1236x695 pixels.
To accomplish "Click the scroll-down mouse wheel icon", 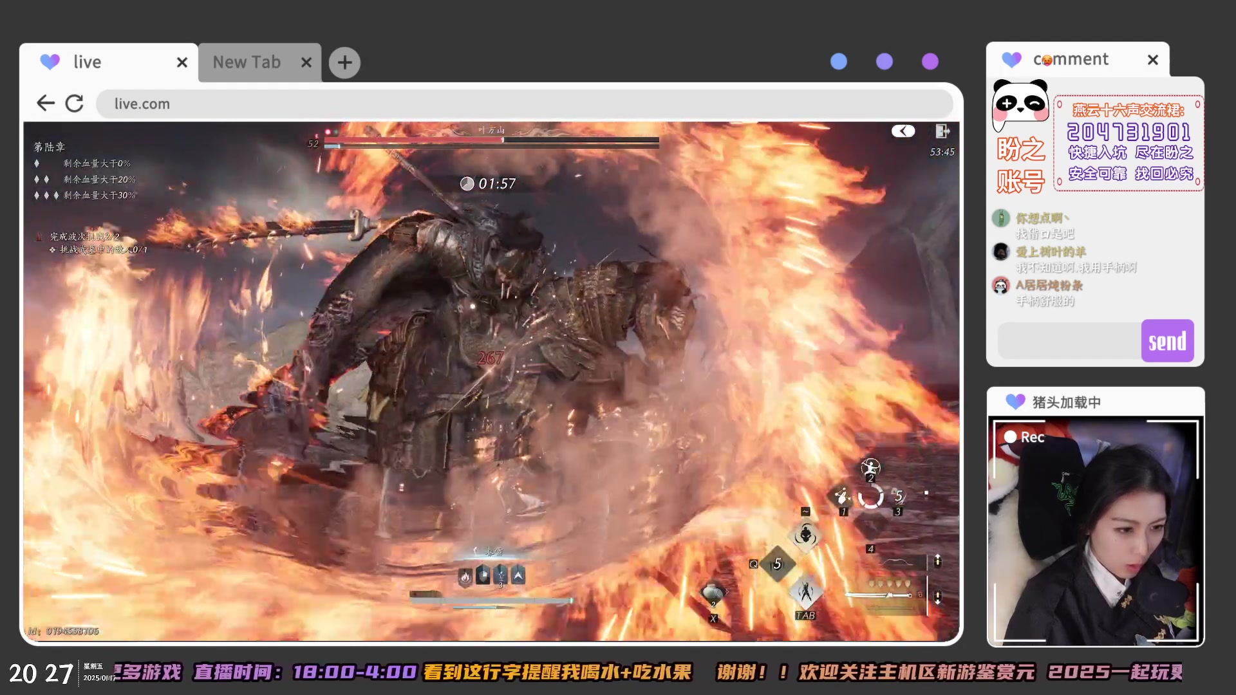I will coord(938,597).
